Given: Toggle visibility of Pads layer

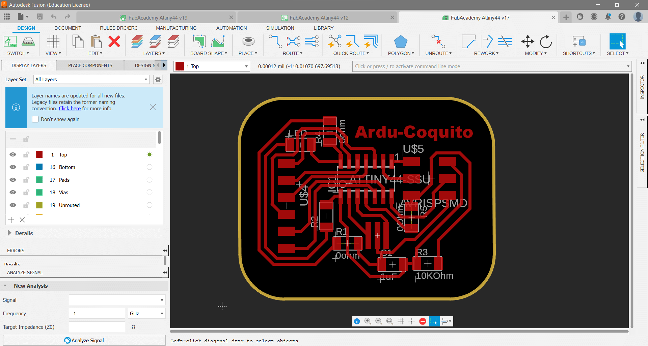Looking at the screenshot, I should (13, 180).
